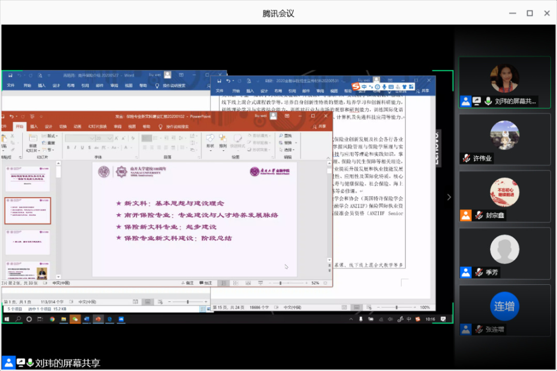Open Edge browser from the taskbar
The height and width of the screenshot is (371, 557).
pos(109,319)
